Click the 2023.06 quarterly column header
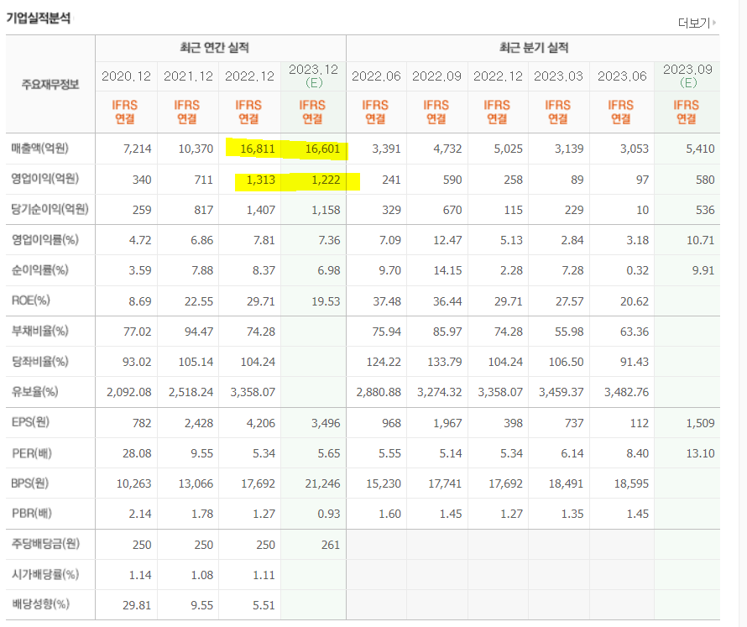 click(622, 76)
